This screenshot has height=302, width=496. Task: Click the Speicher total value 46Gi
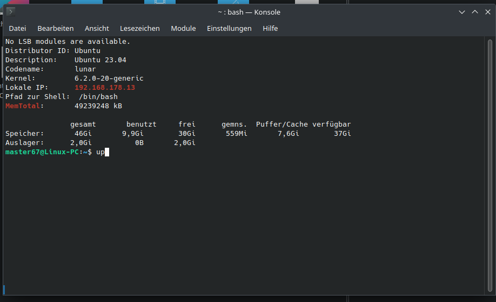83,134
